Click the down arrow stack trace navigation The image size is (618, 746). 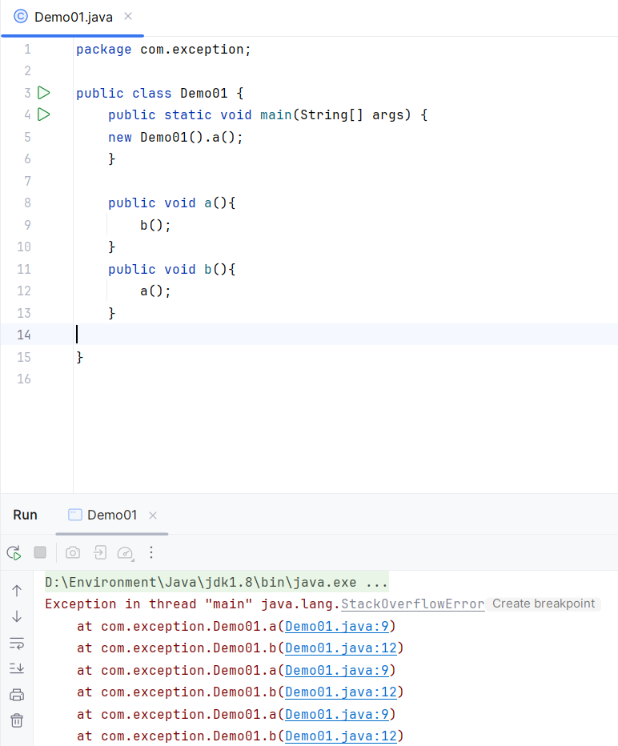[17, 616]
